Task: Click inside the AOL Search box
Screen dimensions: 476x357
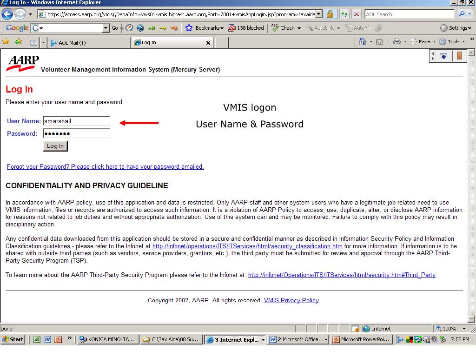Action: click(x=410, y=14)
